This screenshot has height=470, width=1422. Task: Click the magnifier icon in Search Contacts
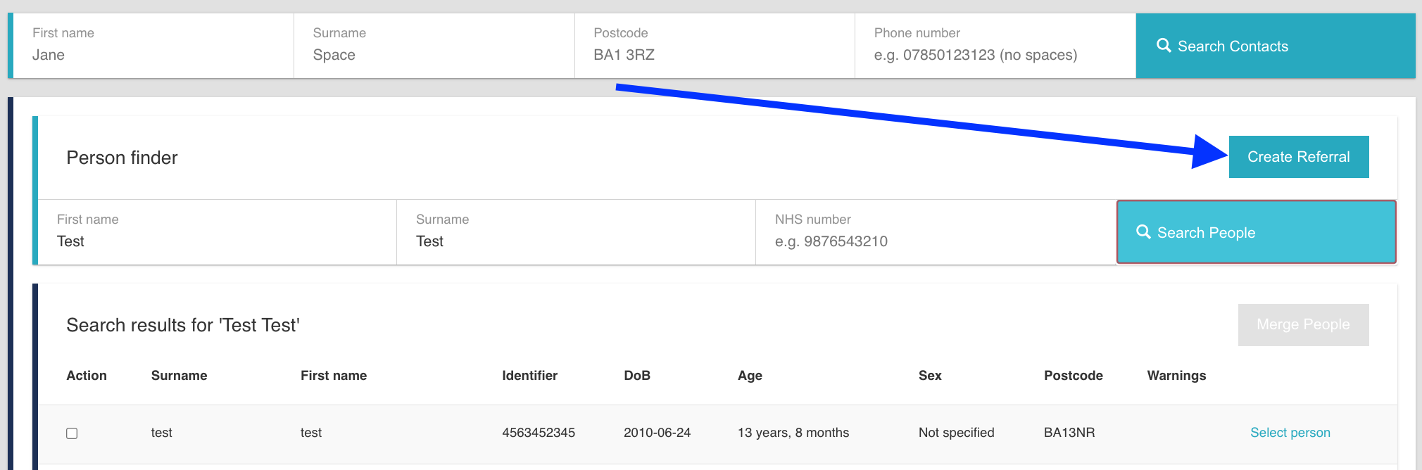1164,46
